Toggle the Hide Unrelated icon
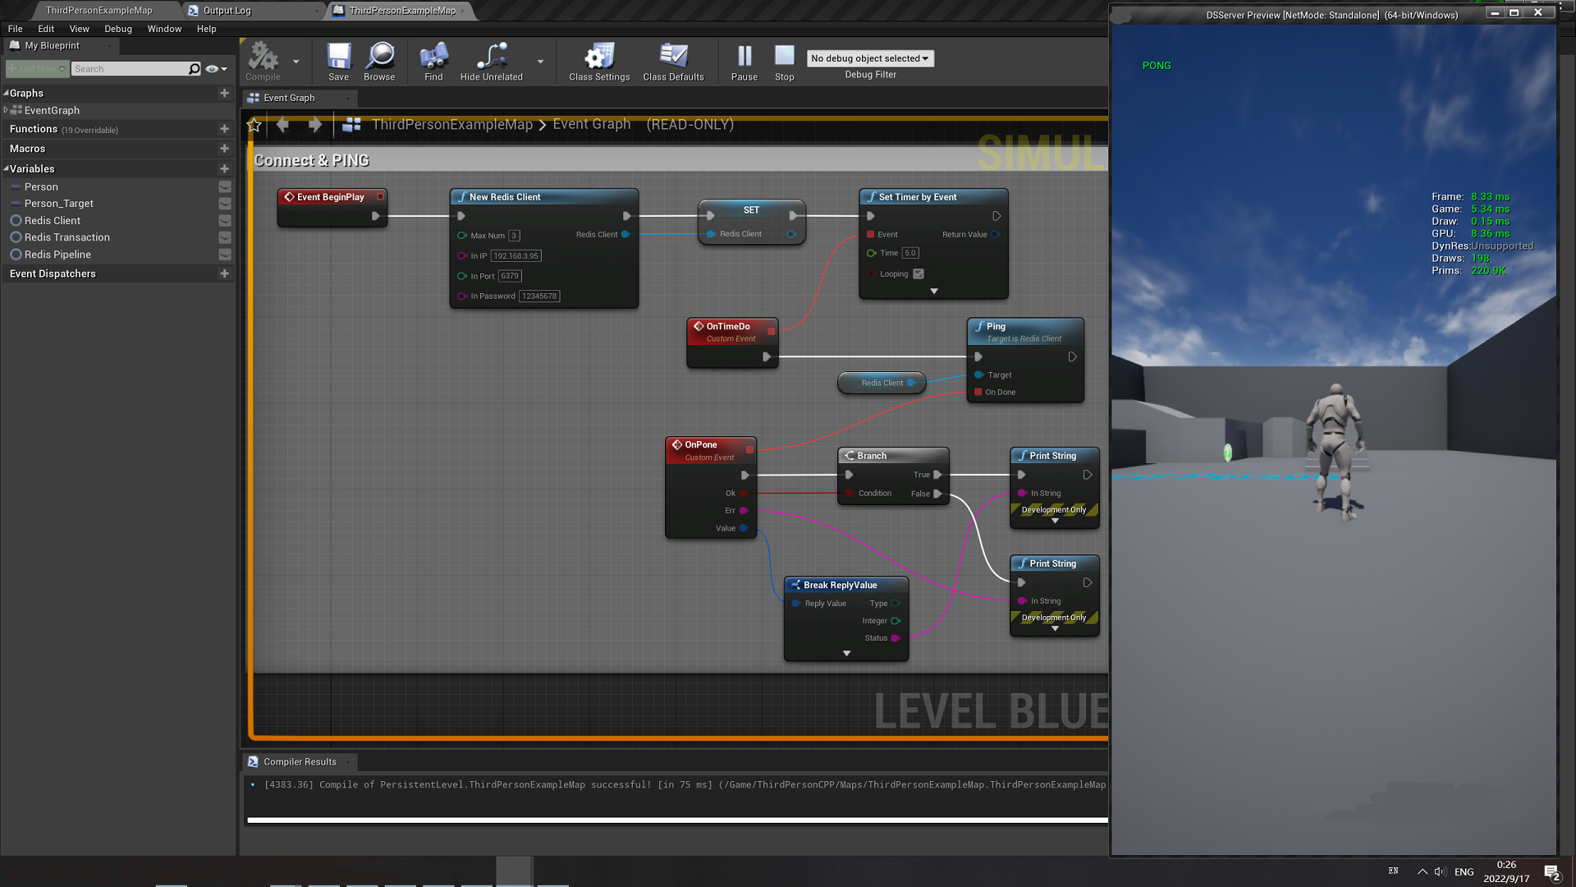This screenshot has width=1576, height=887. coord(491,57)
